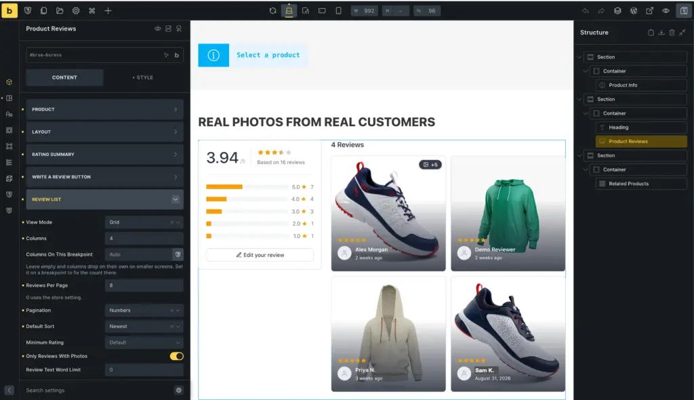Open keyboard shortcuts command icon

pos(92,11)
